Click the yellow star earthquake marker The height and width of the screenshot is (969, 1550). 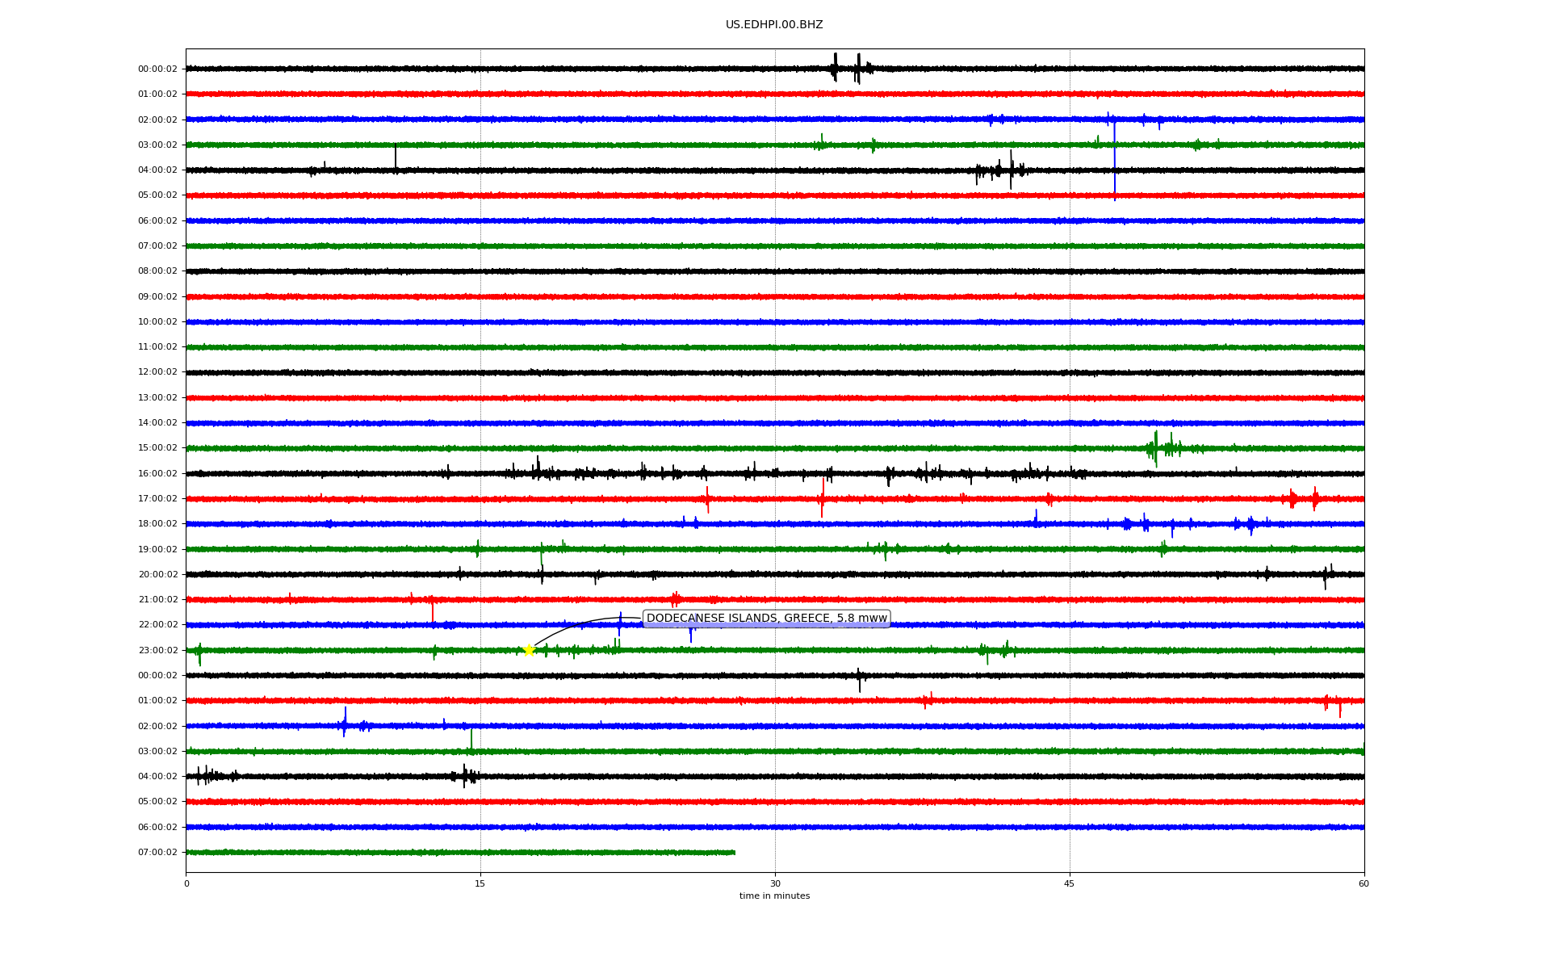click(x=529, y=650)
